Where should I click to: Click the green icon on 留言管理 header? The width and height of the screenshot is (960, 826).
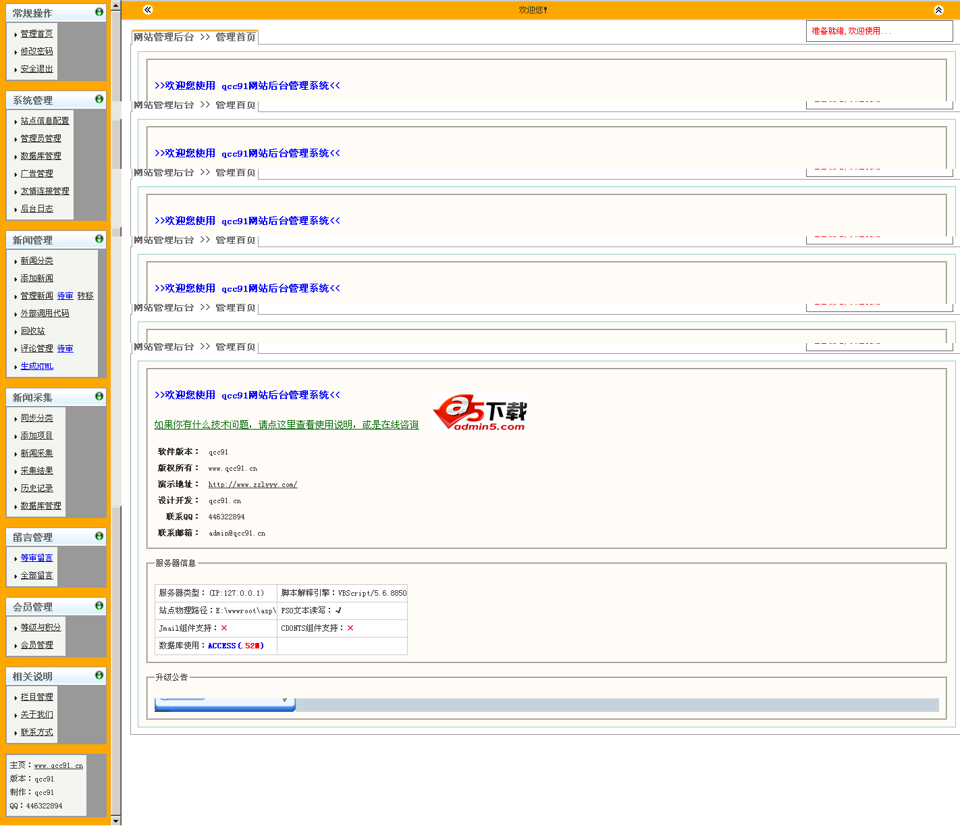point(99,536)
